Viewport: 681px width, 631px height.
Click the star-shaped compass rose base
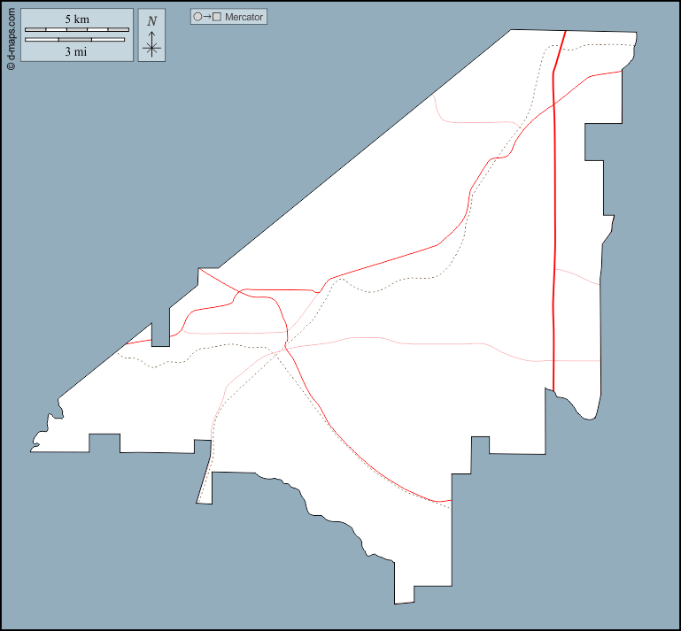coord(151,48)
